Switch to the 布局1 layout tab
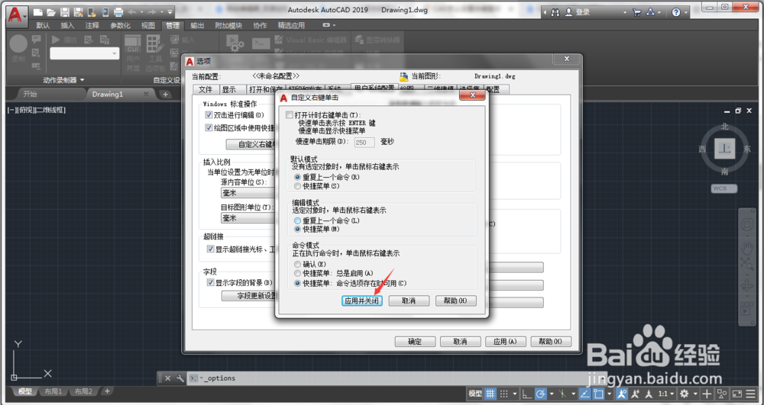Image resolution: width=764 pixels, height=405 pixels. pos(53,391)
